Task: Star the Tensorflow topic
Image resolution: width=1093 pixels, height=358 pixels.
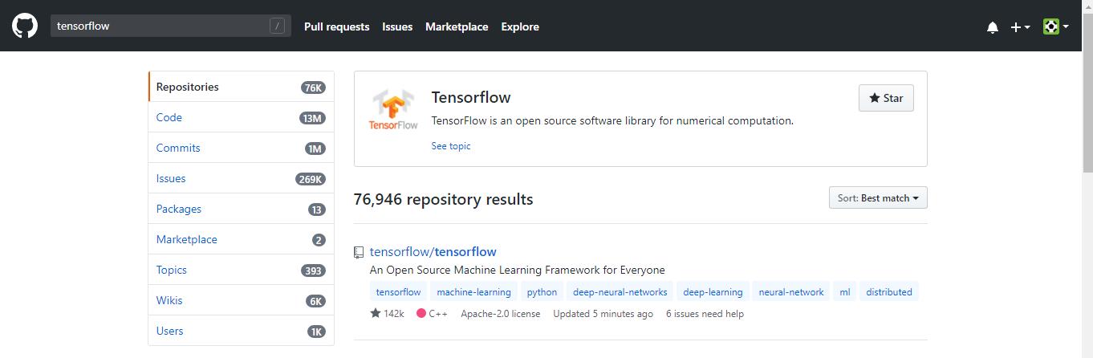Action: [x=886, y=98]
